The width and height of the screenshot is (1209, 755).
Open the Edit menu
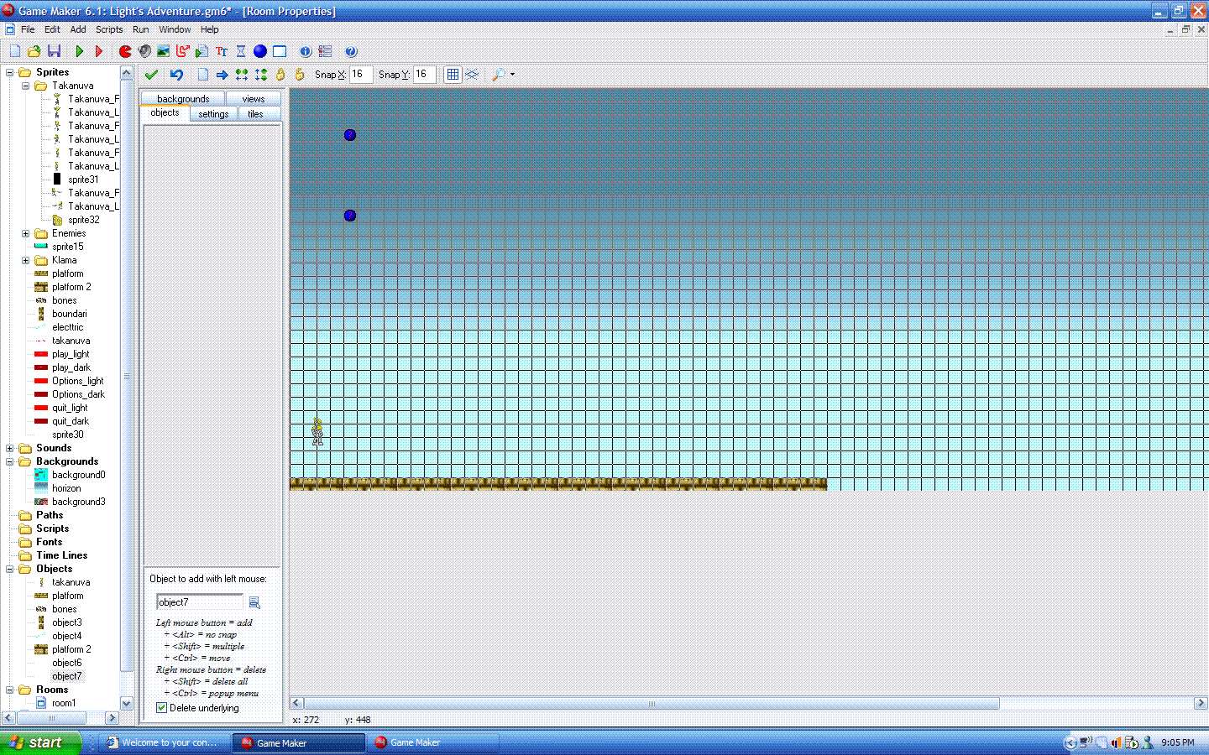[52, 29]
